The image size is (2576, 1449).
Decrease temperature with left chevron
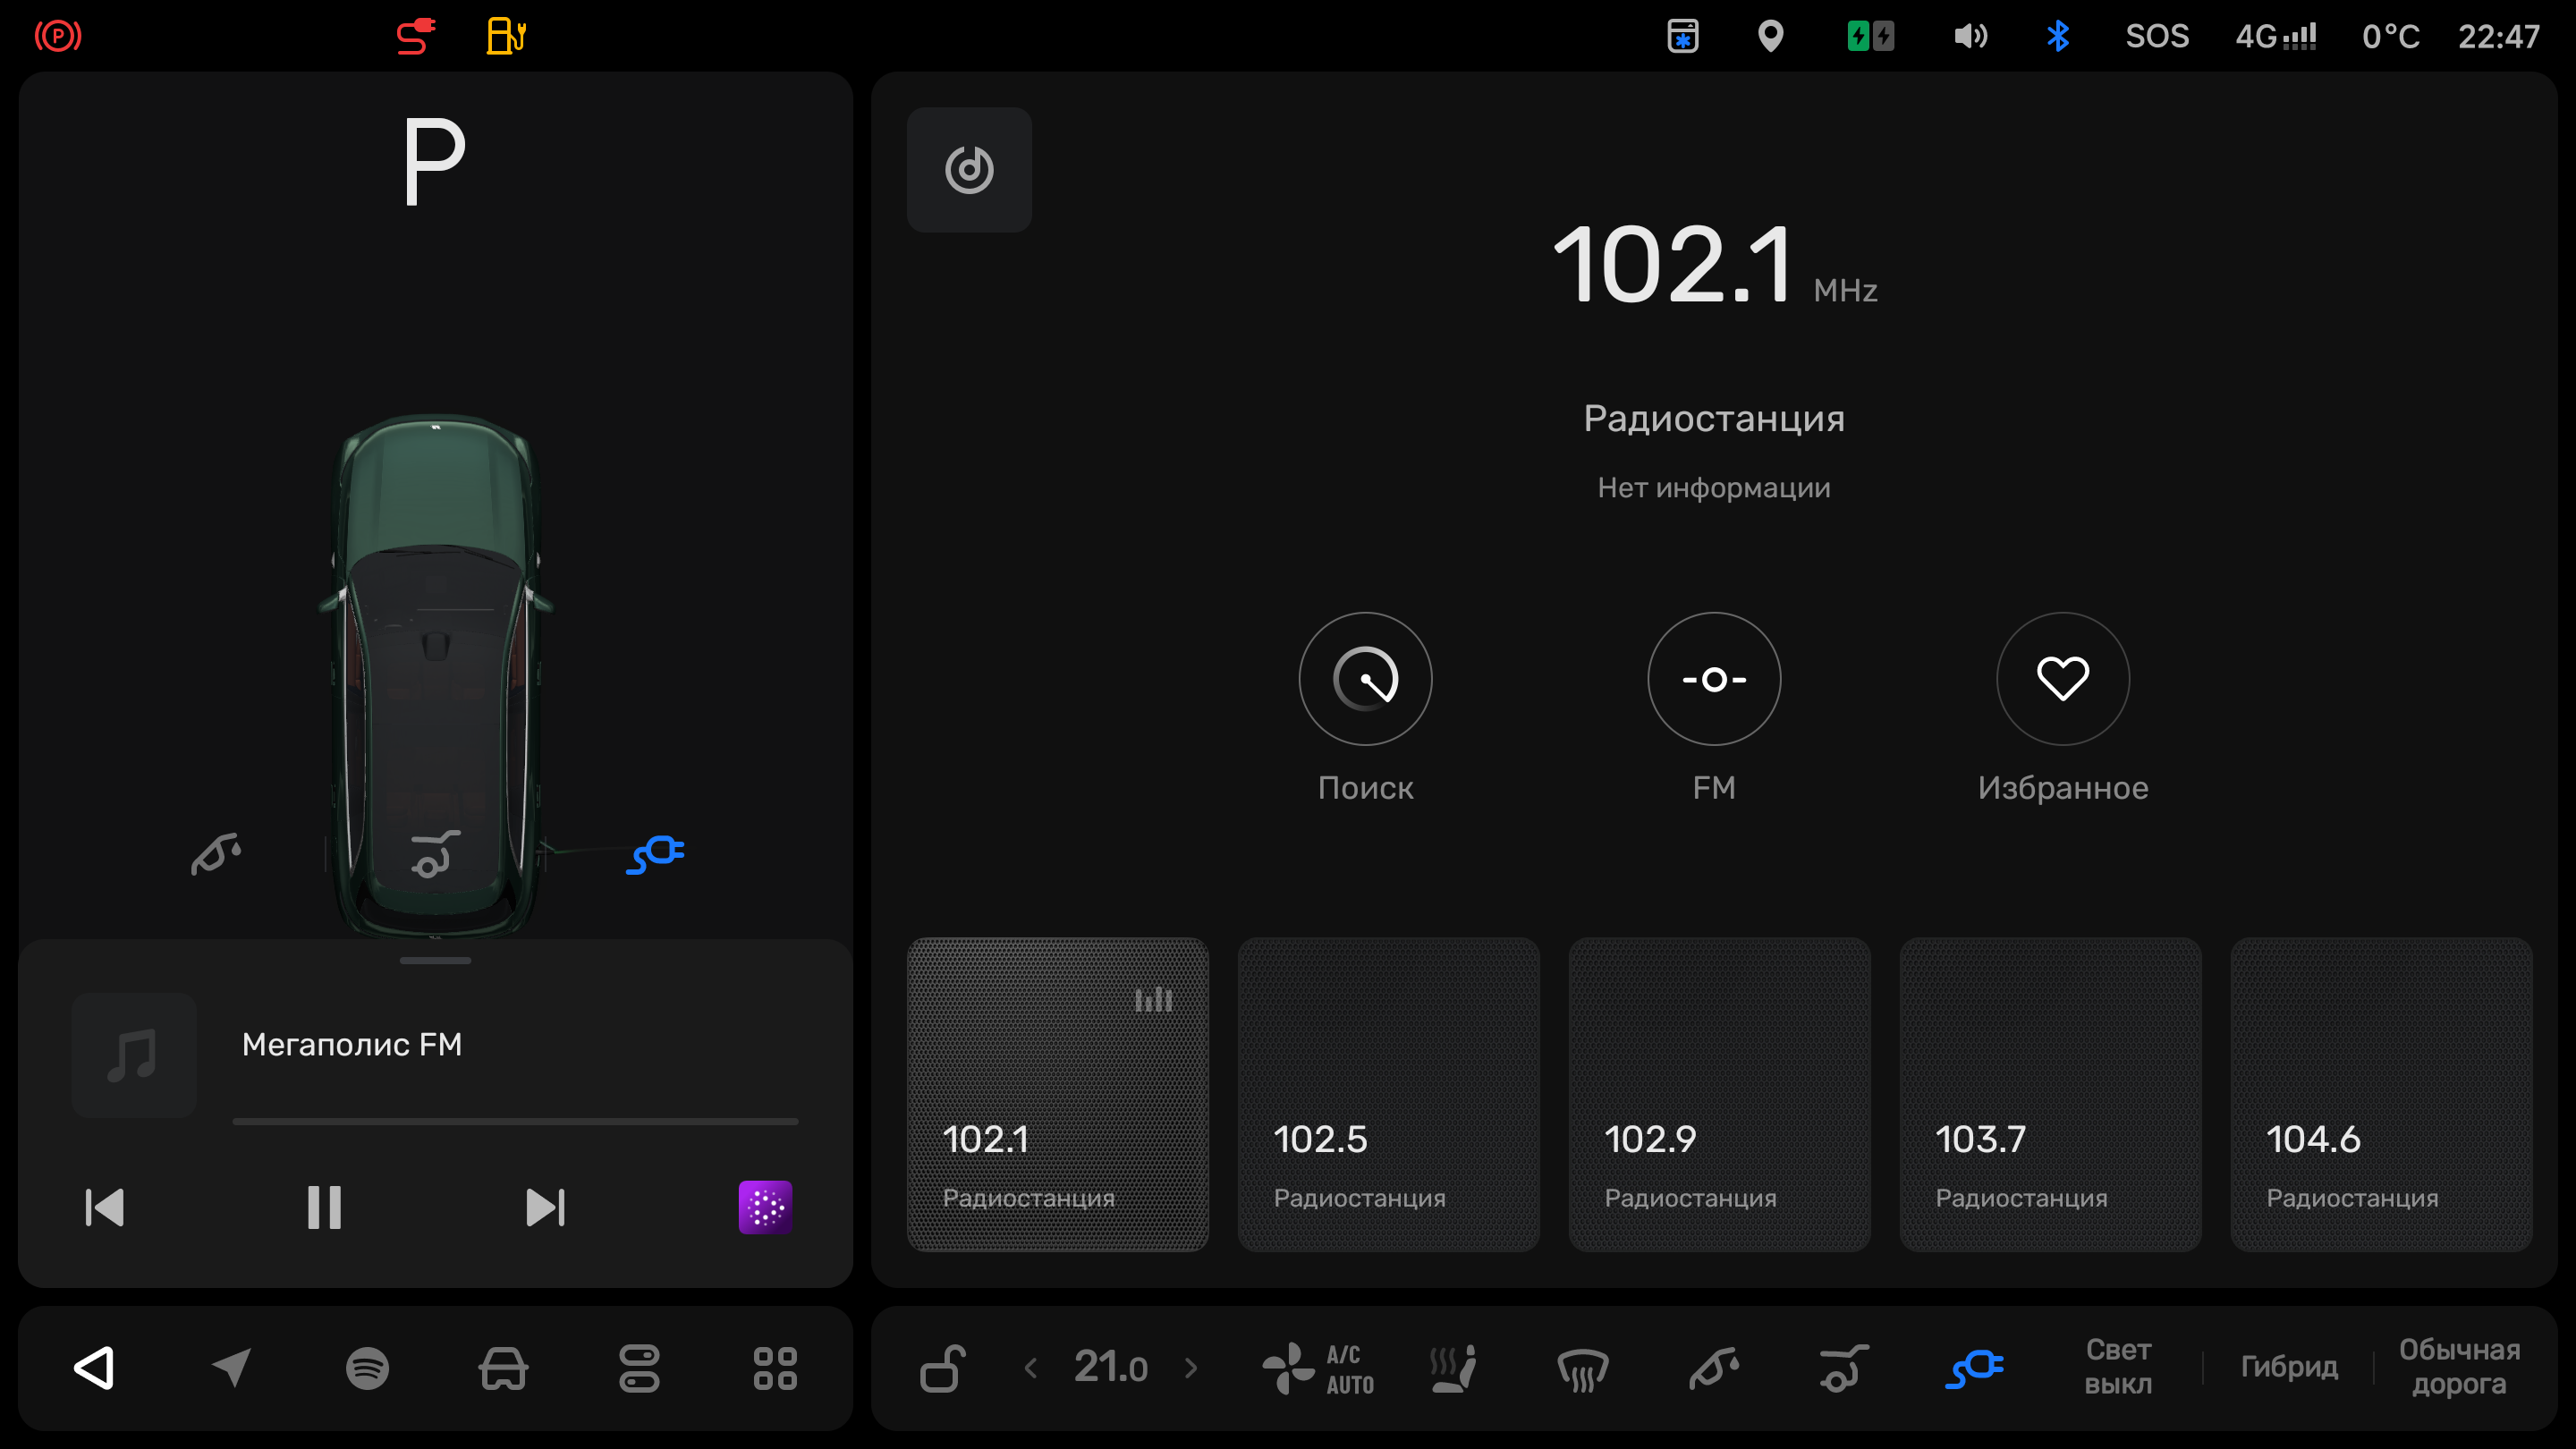pyautogui.click(x=1031, y=1368)
